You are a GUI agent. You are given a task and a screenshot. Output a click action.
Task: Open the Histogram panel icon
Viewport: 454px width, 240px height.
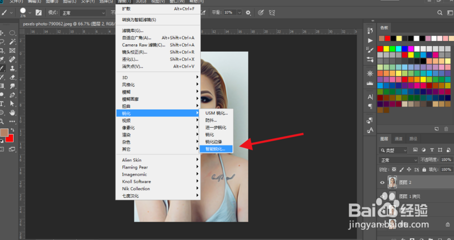pos(370,83)
